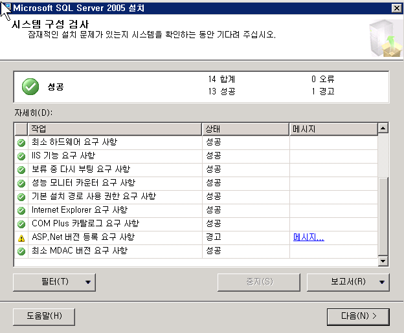Select the 최소 하드웨어 요구 사항 row text
The height and width of the screenshot is (333, 404).
tap(74, 142)
